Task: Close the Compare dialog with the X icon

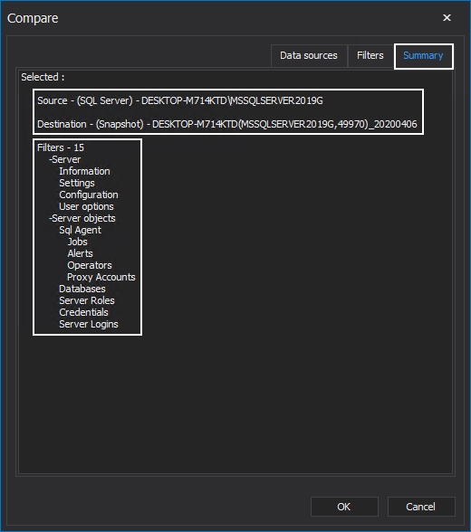Action: point(447,18)
